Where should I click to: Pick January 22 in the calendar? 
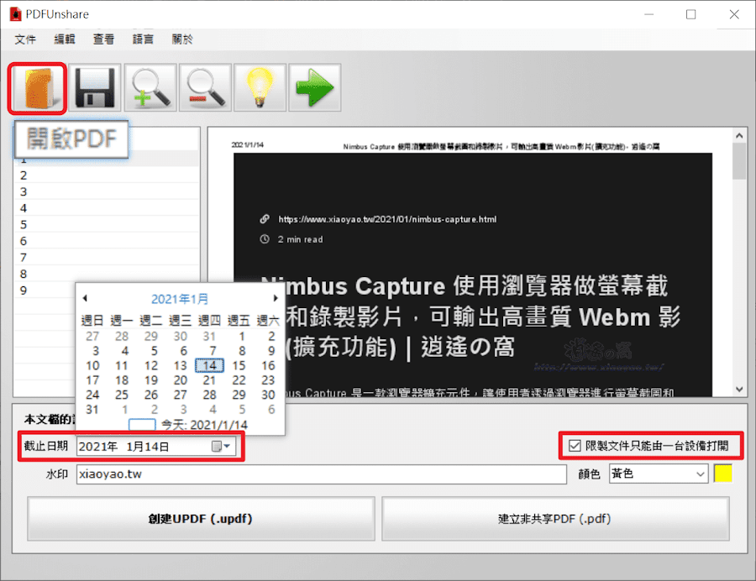click(239, 380)
